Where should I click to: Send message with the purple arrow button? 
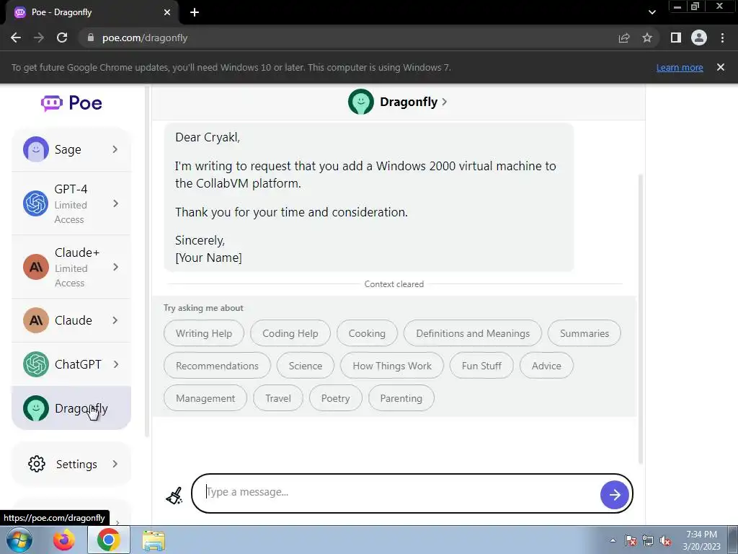pos(614,495)
